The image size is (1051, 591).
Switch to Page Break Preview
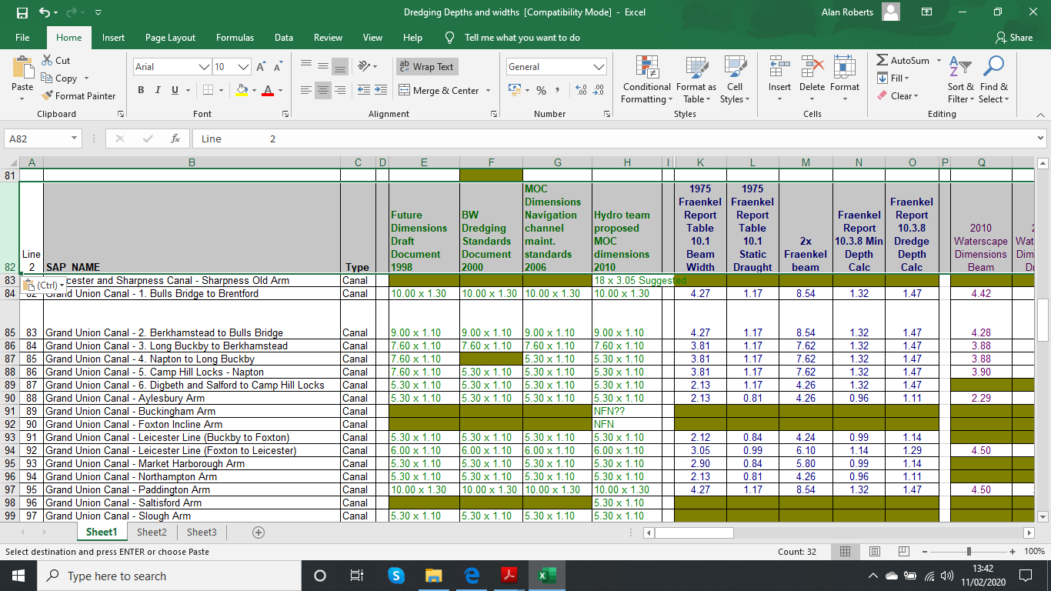[x=904, y=552]
